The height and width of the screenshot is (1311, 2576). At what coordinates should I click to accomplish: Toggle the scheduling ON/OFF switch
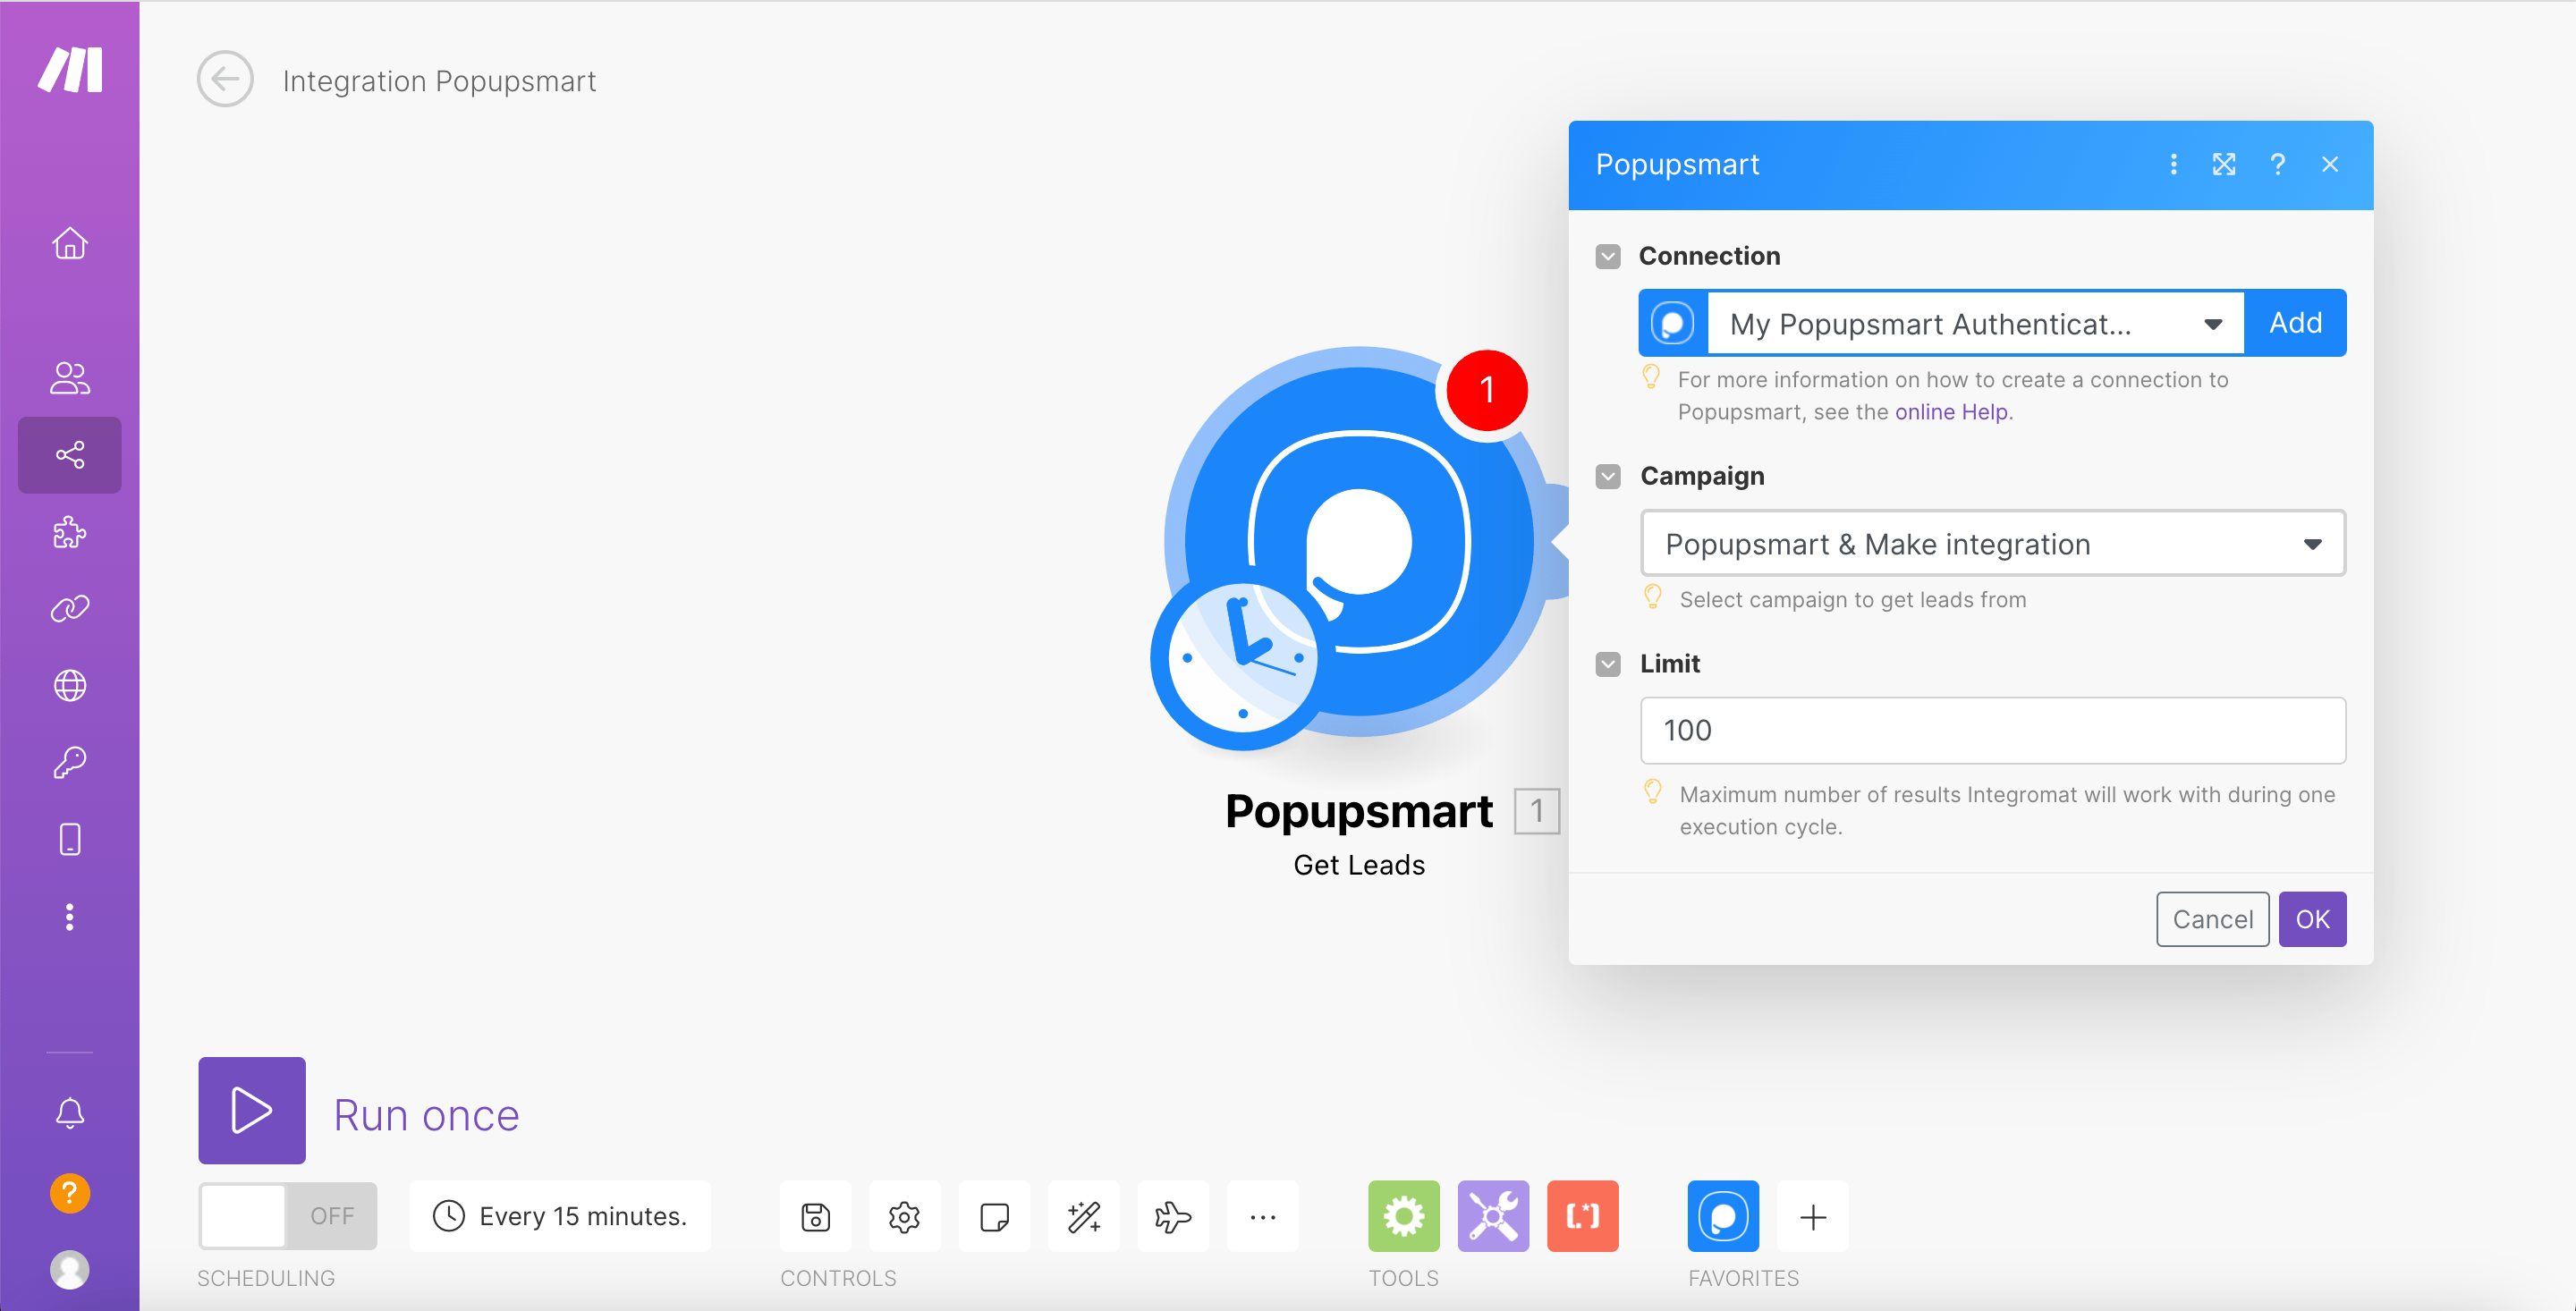[x=287, y=1216]
